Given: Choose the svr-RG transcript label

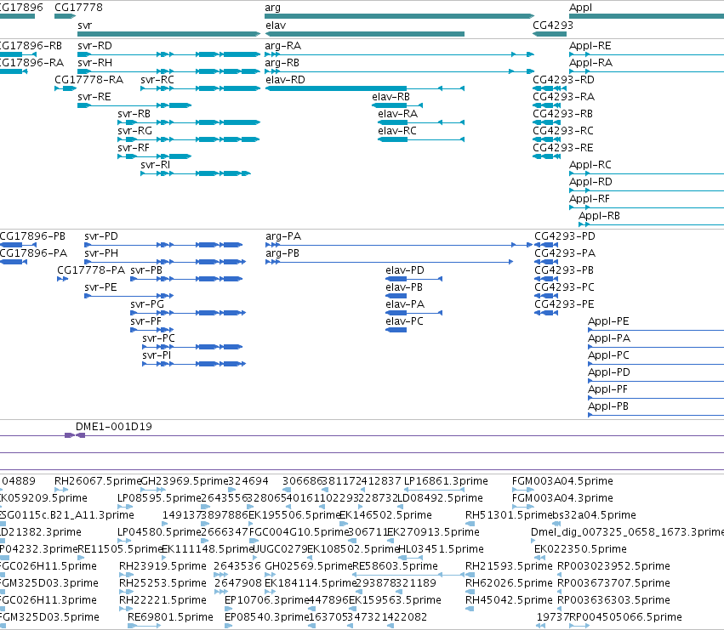Looking at the screenshot, I should click(x=134, y=131).
